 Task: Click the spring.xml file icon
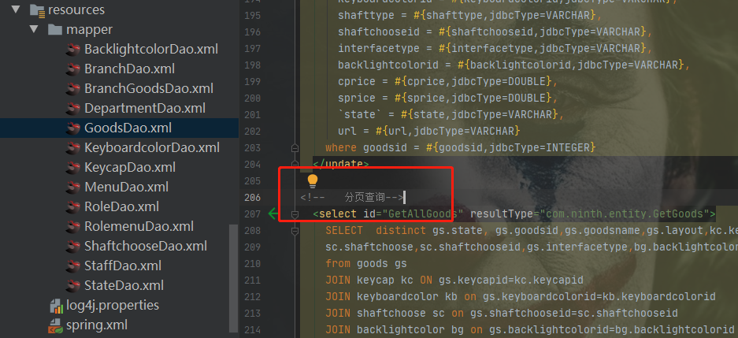coord(56,325)
